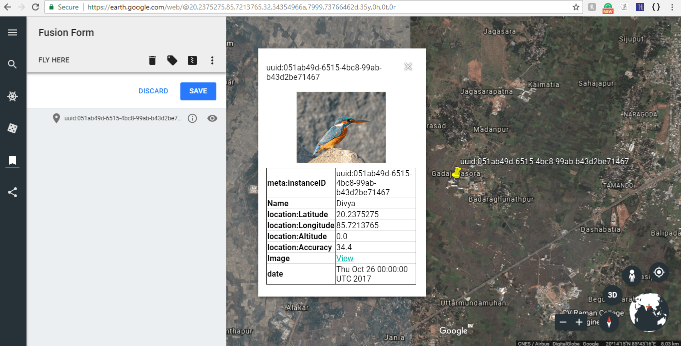
Task: Zoom out with minus button
Action: pyautogui.click(x=563, y=322)
